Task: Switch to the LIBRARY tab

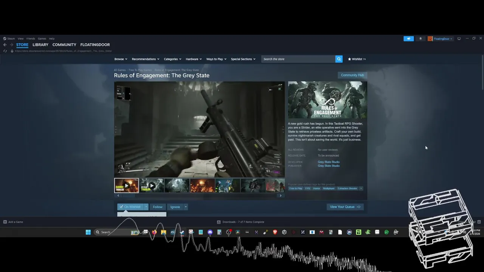Action: tap(40, 45)
